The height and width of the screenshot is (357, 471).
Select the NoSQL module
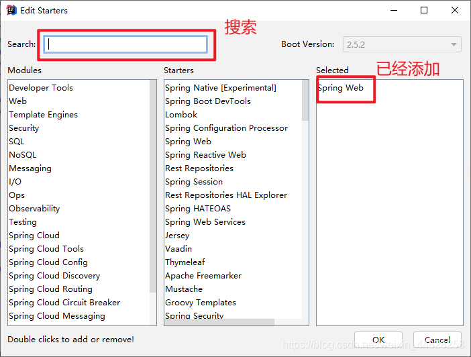pyautogui.click(x=23, y=155)
